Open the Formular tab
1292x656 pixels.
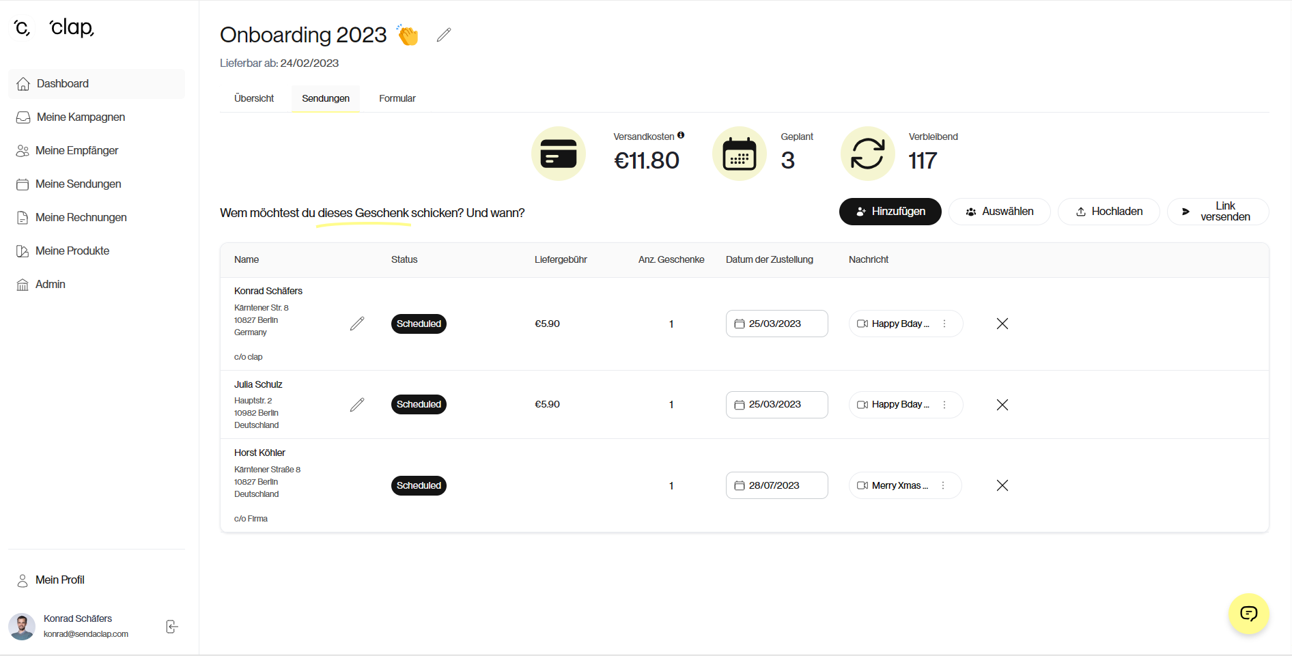pos(397,98)
